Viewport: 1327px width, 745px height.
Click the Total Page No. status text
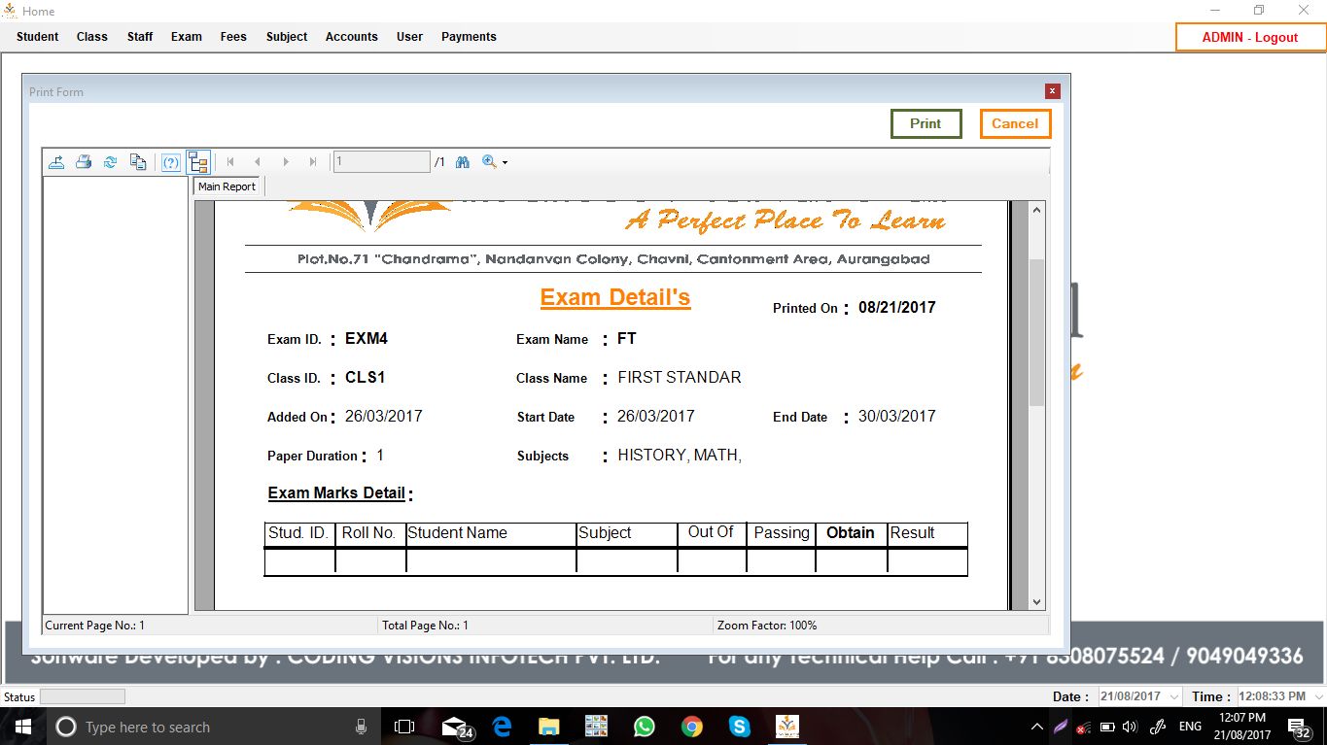point(426,626)
